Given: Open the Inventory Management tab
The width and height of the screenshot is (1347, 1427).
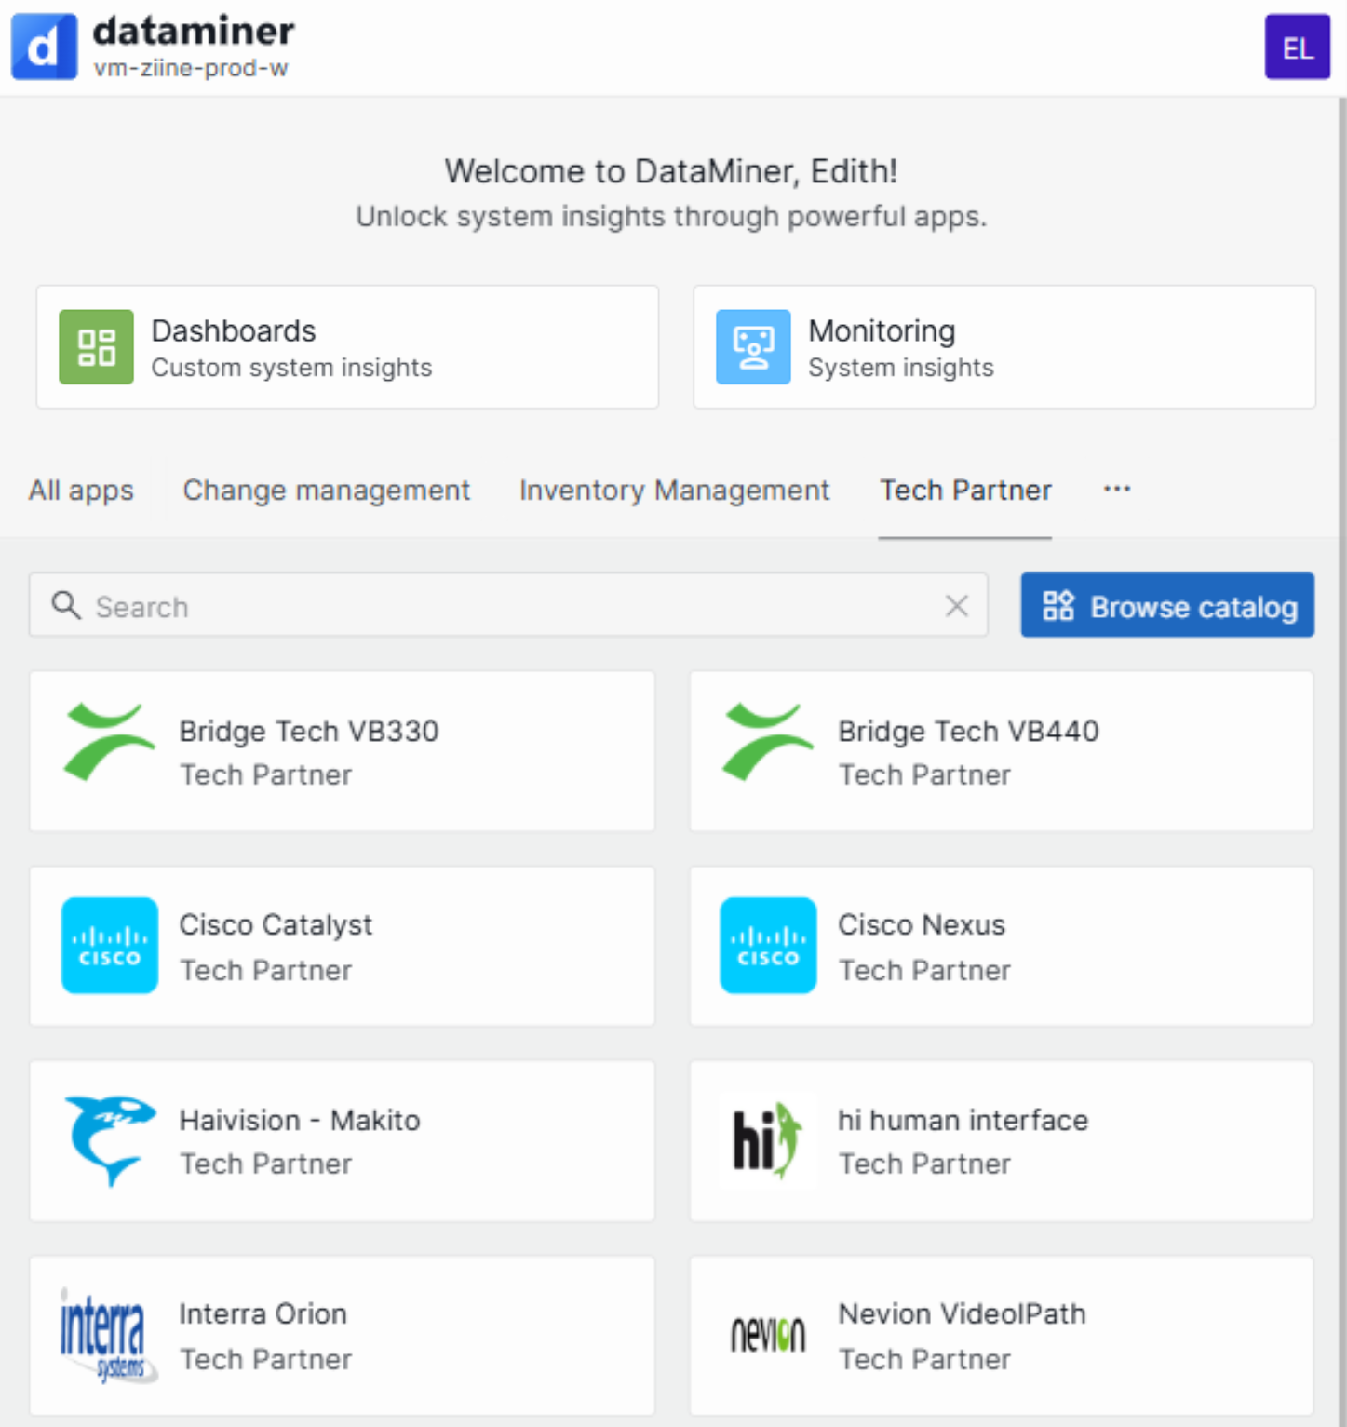Looking at the screenshot, I should (x=674, y=490).
